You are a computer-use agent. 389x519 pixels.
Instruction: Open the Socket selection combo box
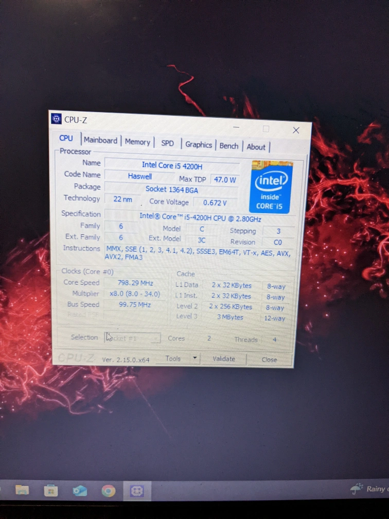[133, 338]
